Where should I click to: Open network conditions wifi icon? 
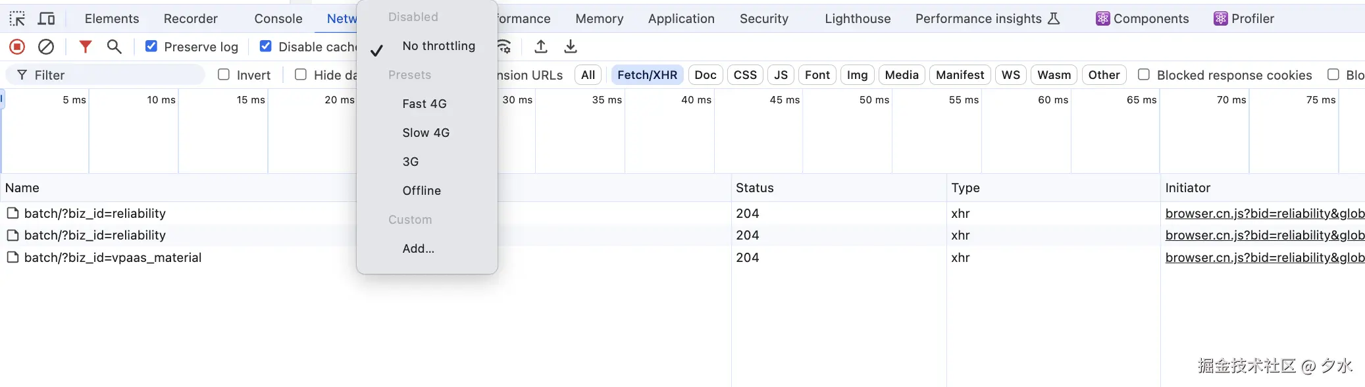pos(504,47)
